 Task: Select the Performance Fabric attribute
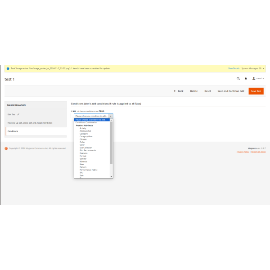[x=88, y=170]
